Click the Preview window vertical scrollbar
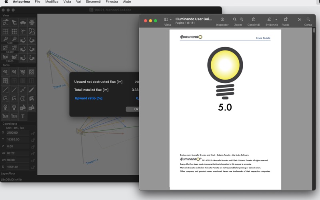Image resolution: width=320 pixels, height=200 pixels. [314, 30]
